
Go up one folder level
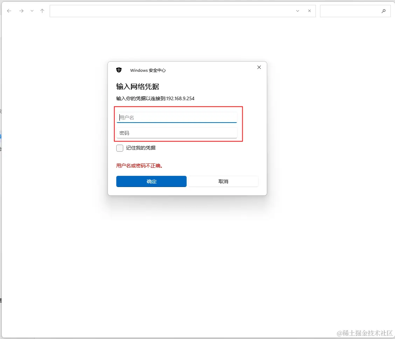pyautogui.click(x=42, y=11)
